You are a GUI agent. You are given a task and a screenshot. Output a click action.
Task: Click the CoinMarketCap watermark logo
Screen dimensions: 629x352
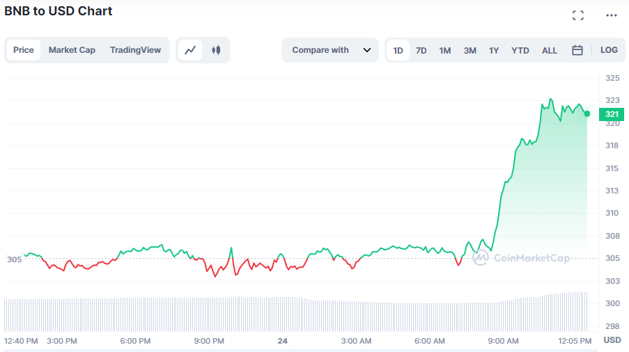point(521,258)
